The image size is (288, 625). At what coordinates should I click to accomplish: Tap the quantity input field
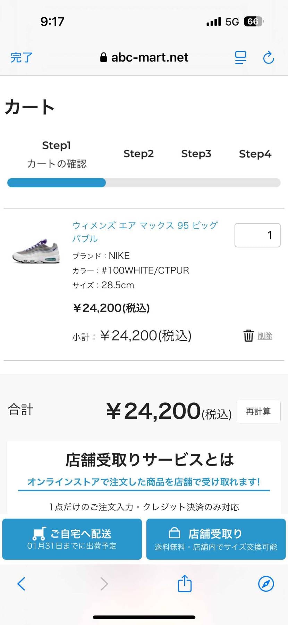(x=257, y=235)
